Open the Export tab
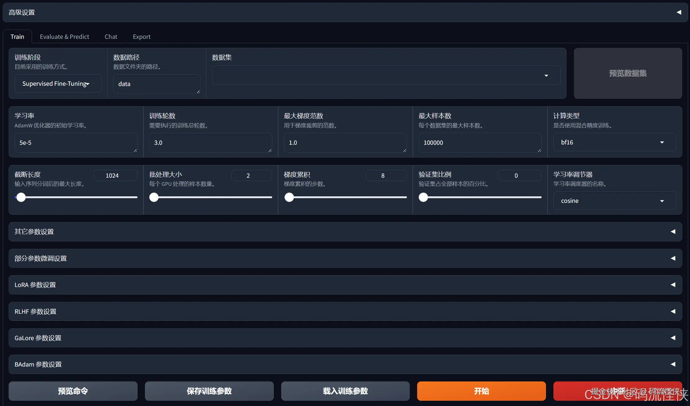The width and height of the screenshot is (690, 406). click(x=142, y=37)
